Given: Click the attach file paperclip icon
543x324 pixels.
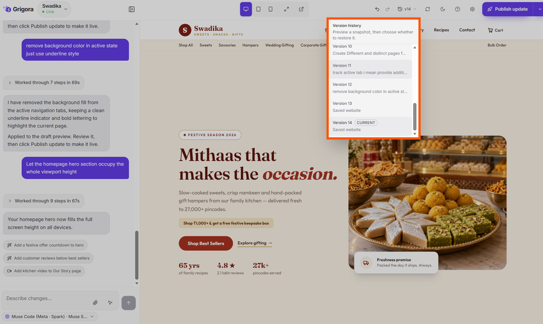Looking at the screenshot, I should [x=95, y=303].
